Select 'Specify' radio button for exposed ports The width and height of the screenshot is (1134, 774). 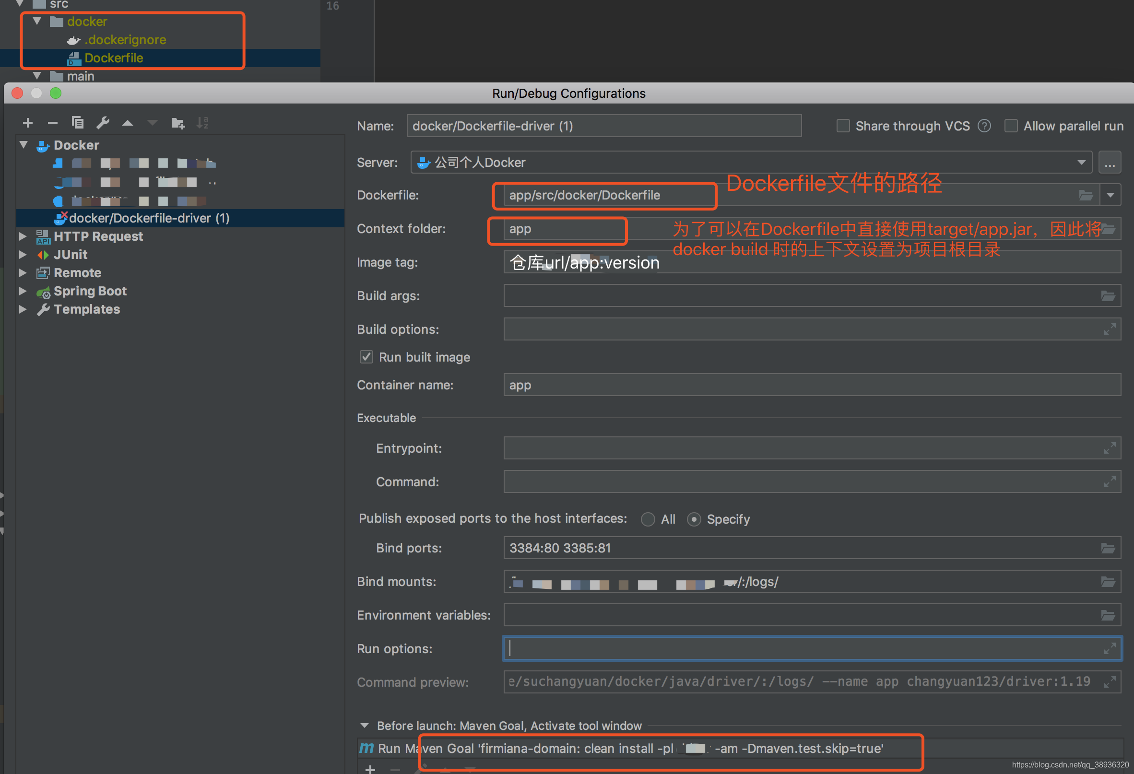pos(696,519)
